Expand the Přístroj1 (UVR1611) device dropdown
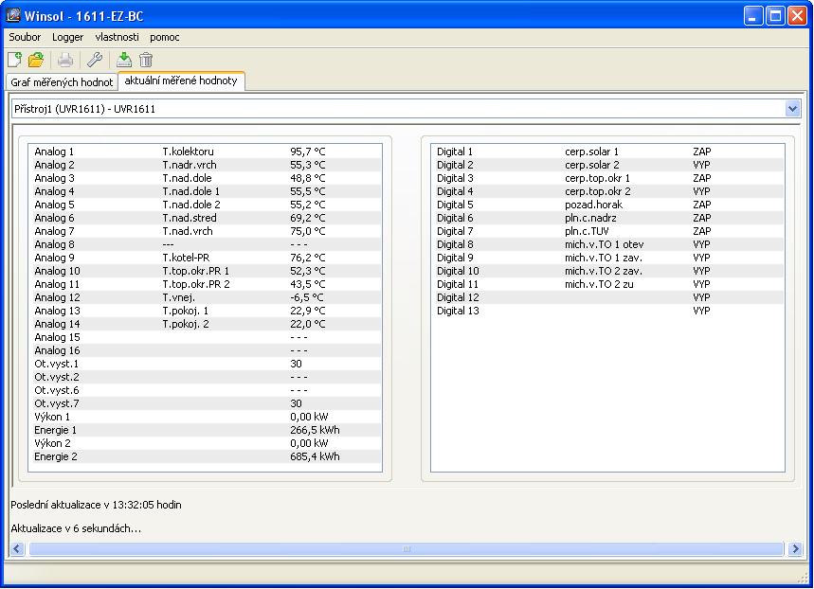The image size is (814, 589). click(792, 109)
